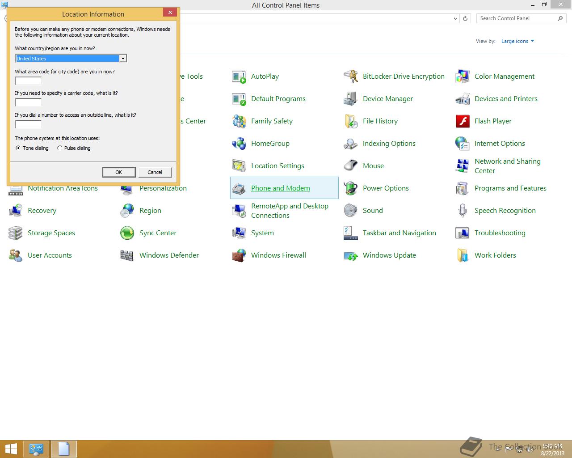
Task: Click the Recovery link
Action: pos(42,211)
